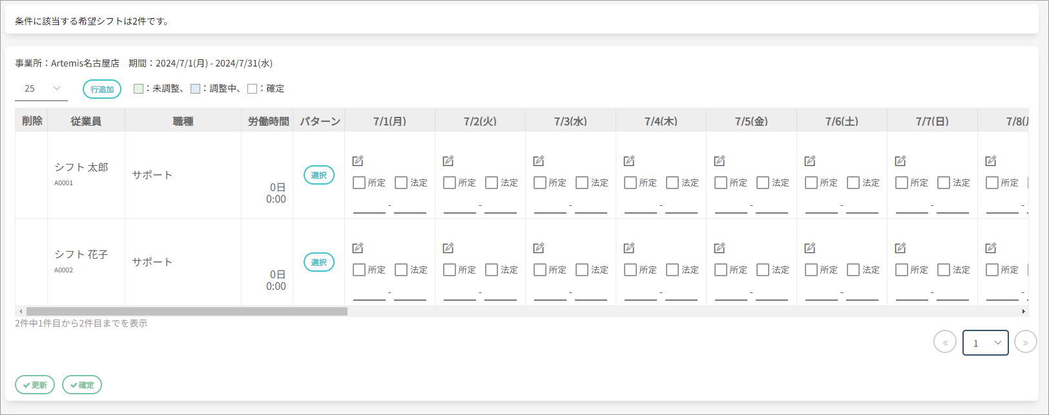This screenshot has height=415, width=1049.
Task: Open edit icon for シフト 太郎 on 7/3(水)
Action: click(x=539, y=161)
